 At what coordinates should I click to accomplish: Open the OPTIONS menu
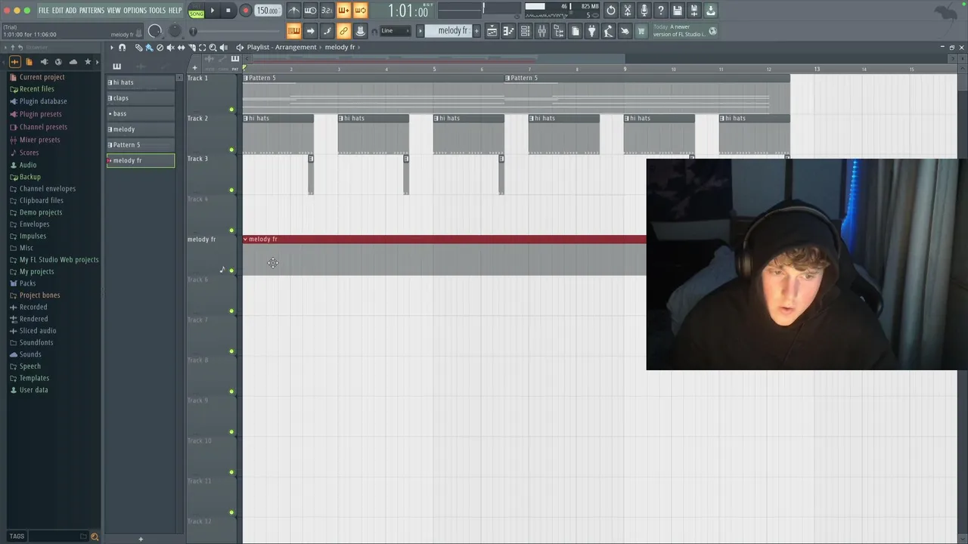[x=135, y=11]
